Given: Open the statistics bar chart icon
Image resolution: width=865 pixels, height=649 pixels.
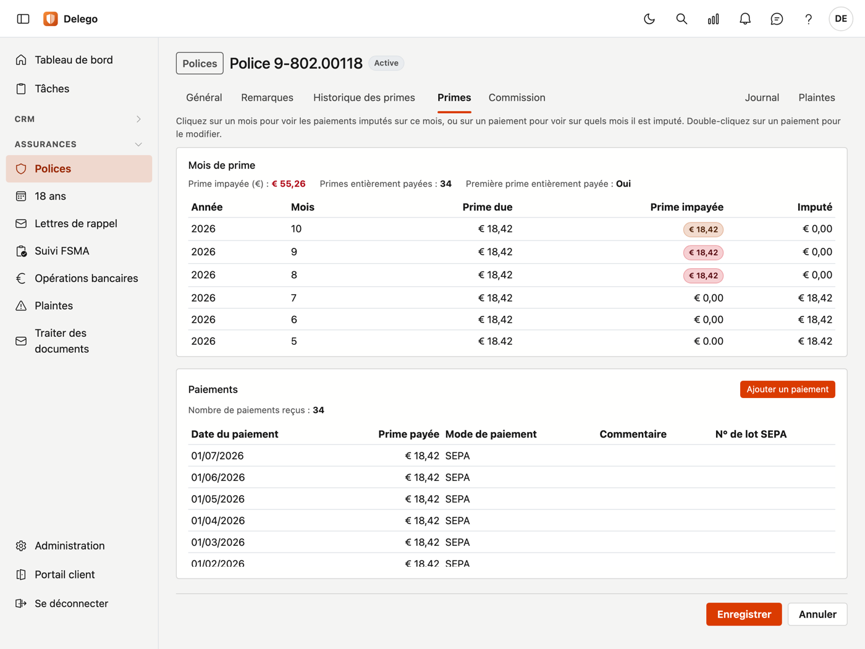Looking at the screenshot, I should [714, 19].
